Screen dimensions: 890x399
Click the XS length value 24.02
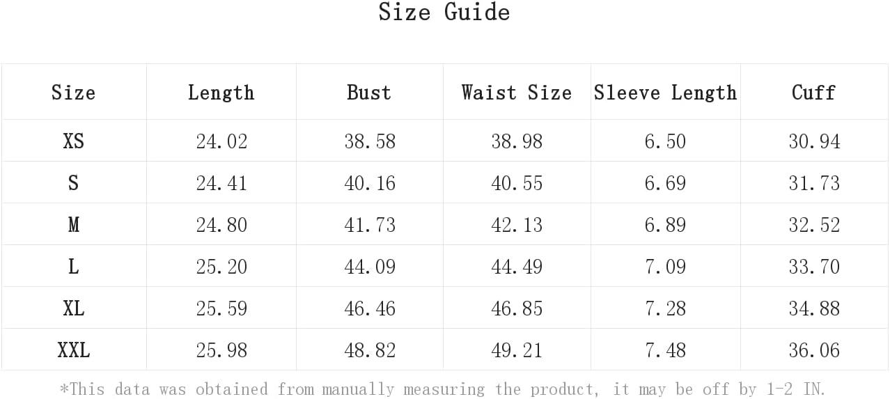221,141
